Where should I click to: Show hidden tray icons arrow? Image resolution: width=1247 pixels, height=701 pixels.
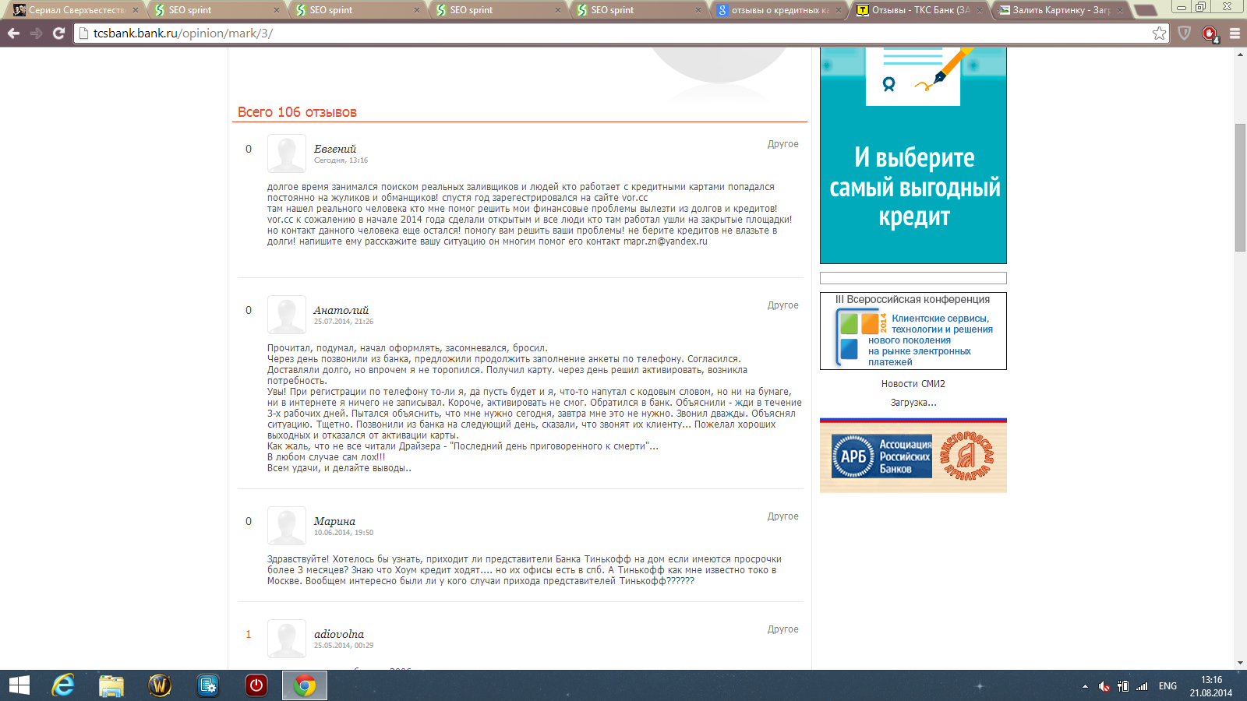click(x=1085, y=686)
